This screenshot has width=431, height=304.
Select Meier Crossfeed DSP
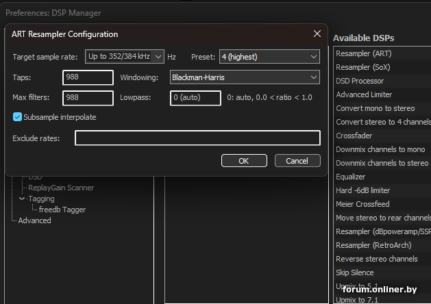point(362,204)
